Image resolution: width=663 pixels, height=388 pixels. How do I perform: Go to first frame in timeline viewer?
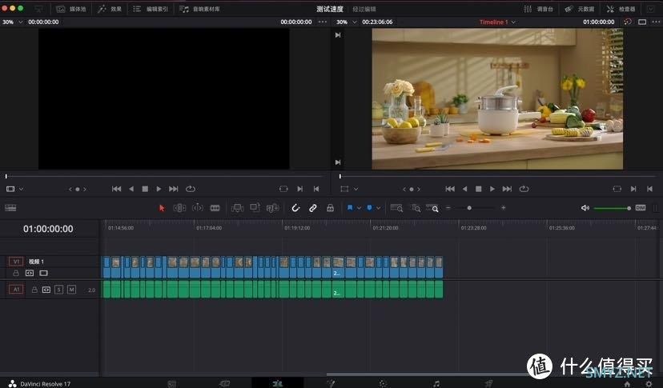click(x=450, y=189)
